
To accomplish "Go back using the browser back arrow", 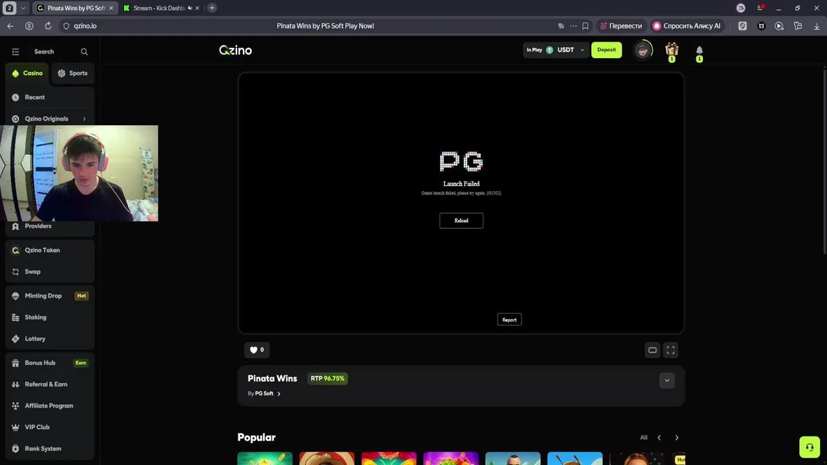I will tap(10, 26).
